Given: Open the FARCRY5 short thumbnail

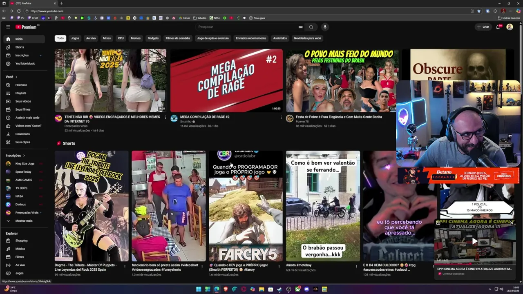Looking at the screenshot, I should pyautogui.click(x=246, y=206).
